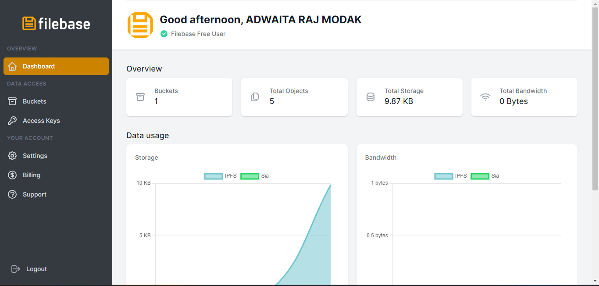Click the Total Objects value '5'
Screen dimensions: 599x286
[272, 101]
